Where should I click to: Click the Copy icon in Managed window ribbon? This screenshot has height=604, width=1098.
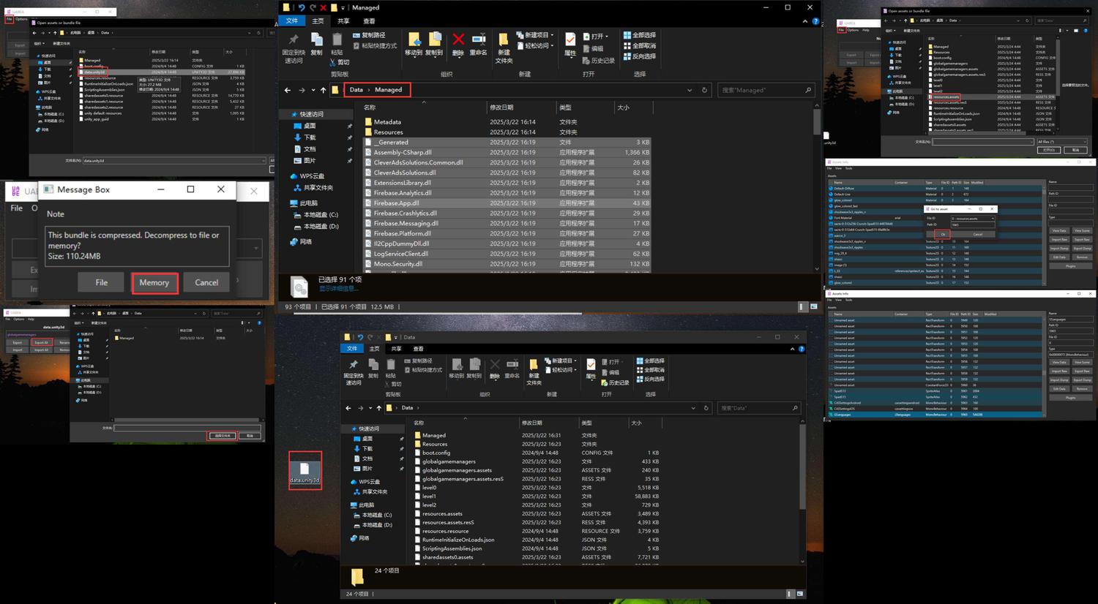pyautogui.click(x=316, y=44)
